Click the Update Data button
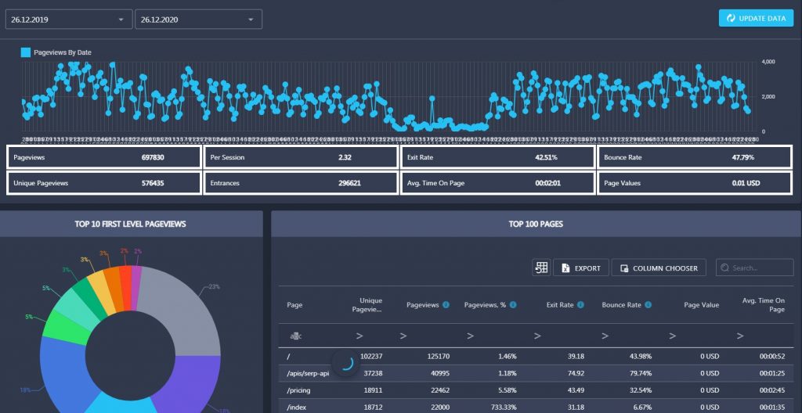This screenshot has width=802, height=413. point(756,18)
